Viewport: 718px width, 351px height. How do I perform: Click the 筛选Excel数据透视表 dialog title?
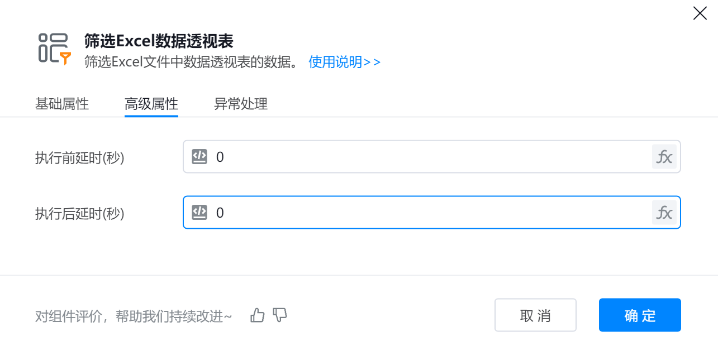pyautogui.click(x=159, y=41)
